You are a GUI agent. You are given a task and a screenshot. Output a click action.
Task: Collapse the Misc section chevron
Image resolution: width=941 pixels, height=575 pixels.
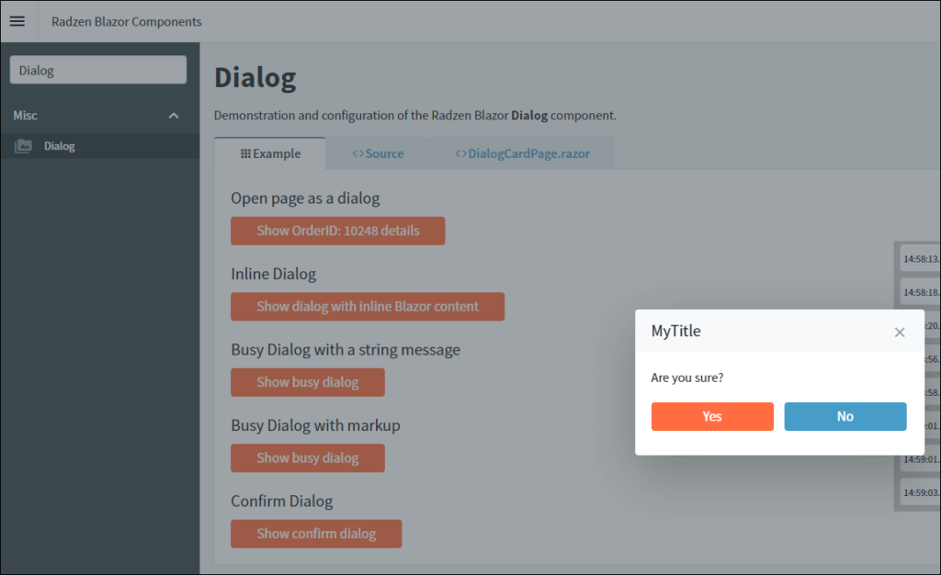coord(174,116)
